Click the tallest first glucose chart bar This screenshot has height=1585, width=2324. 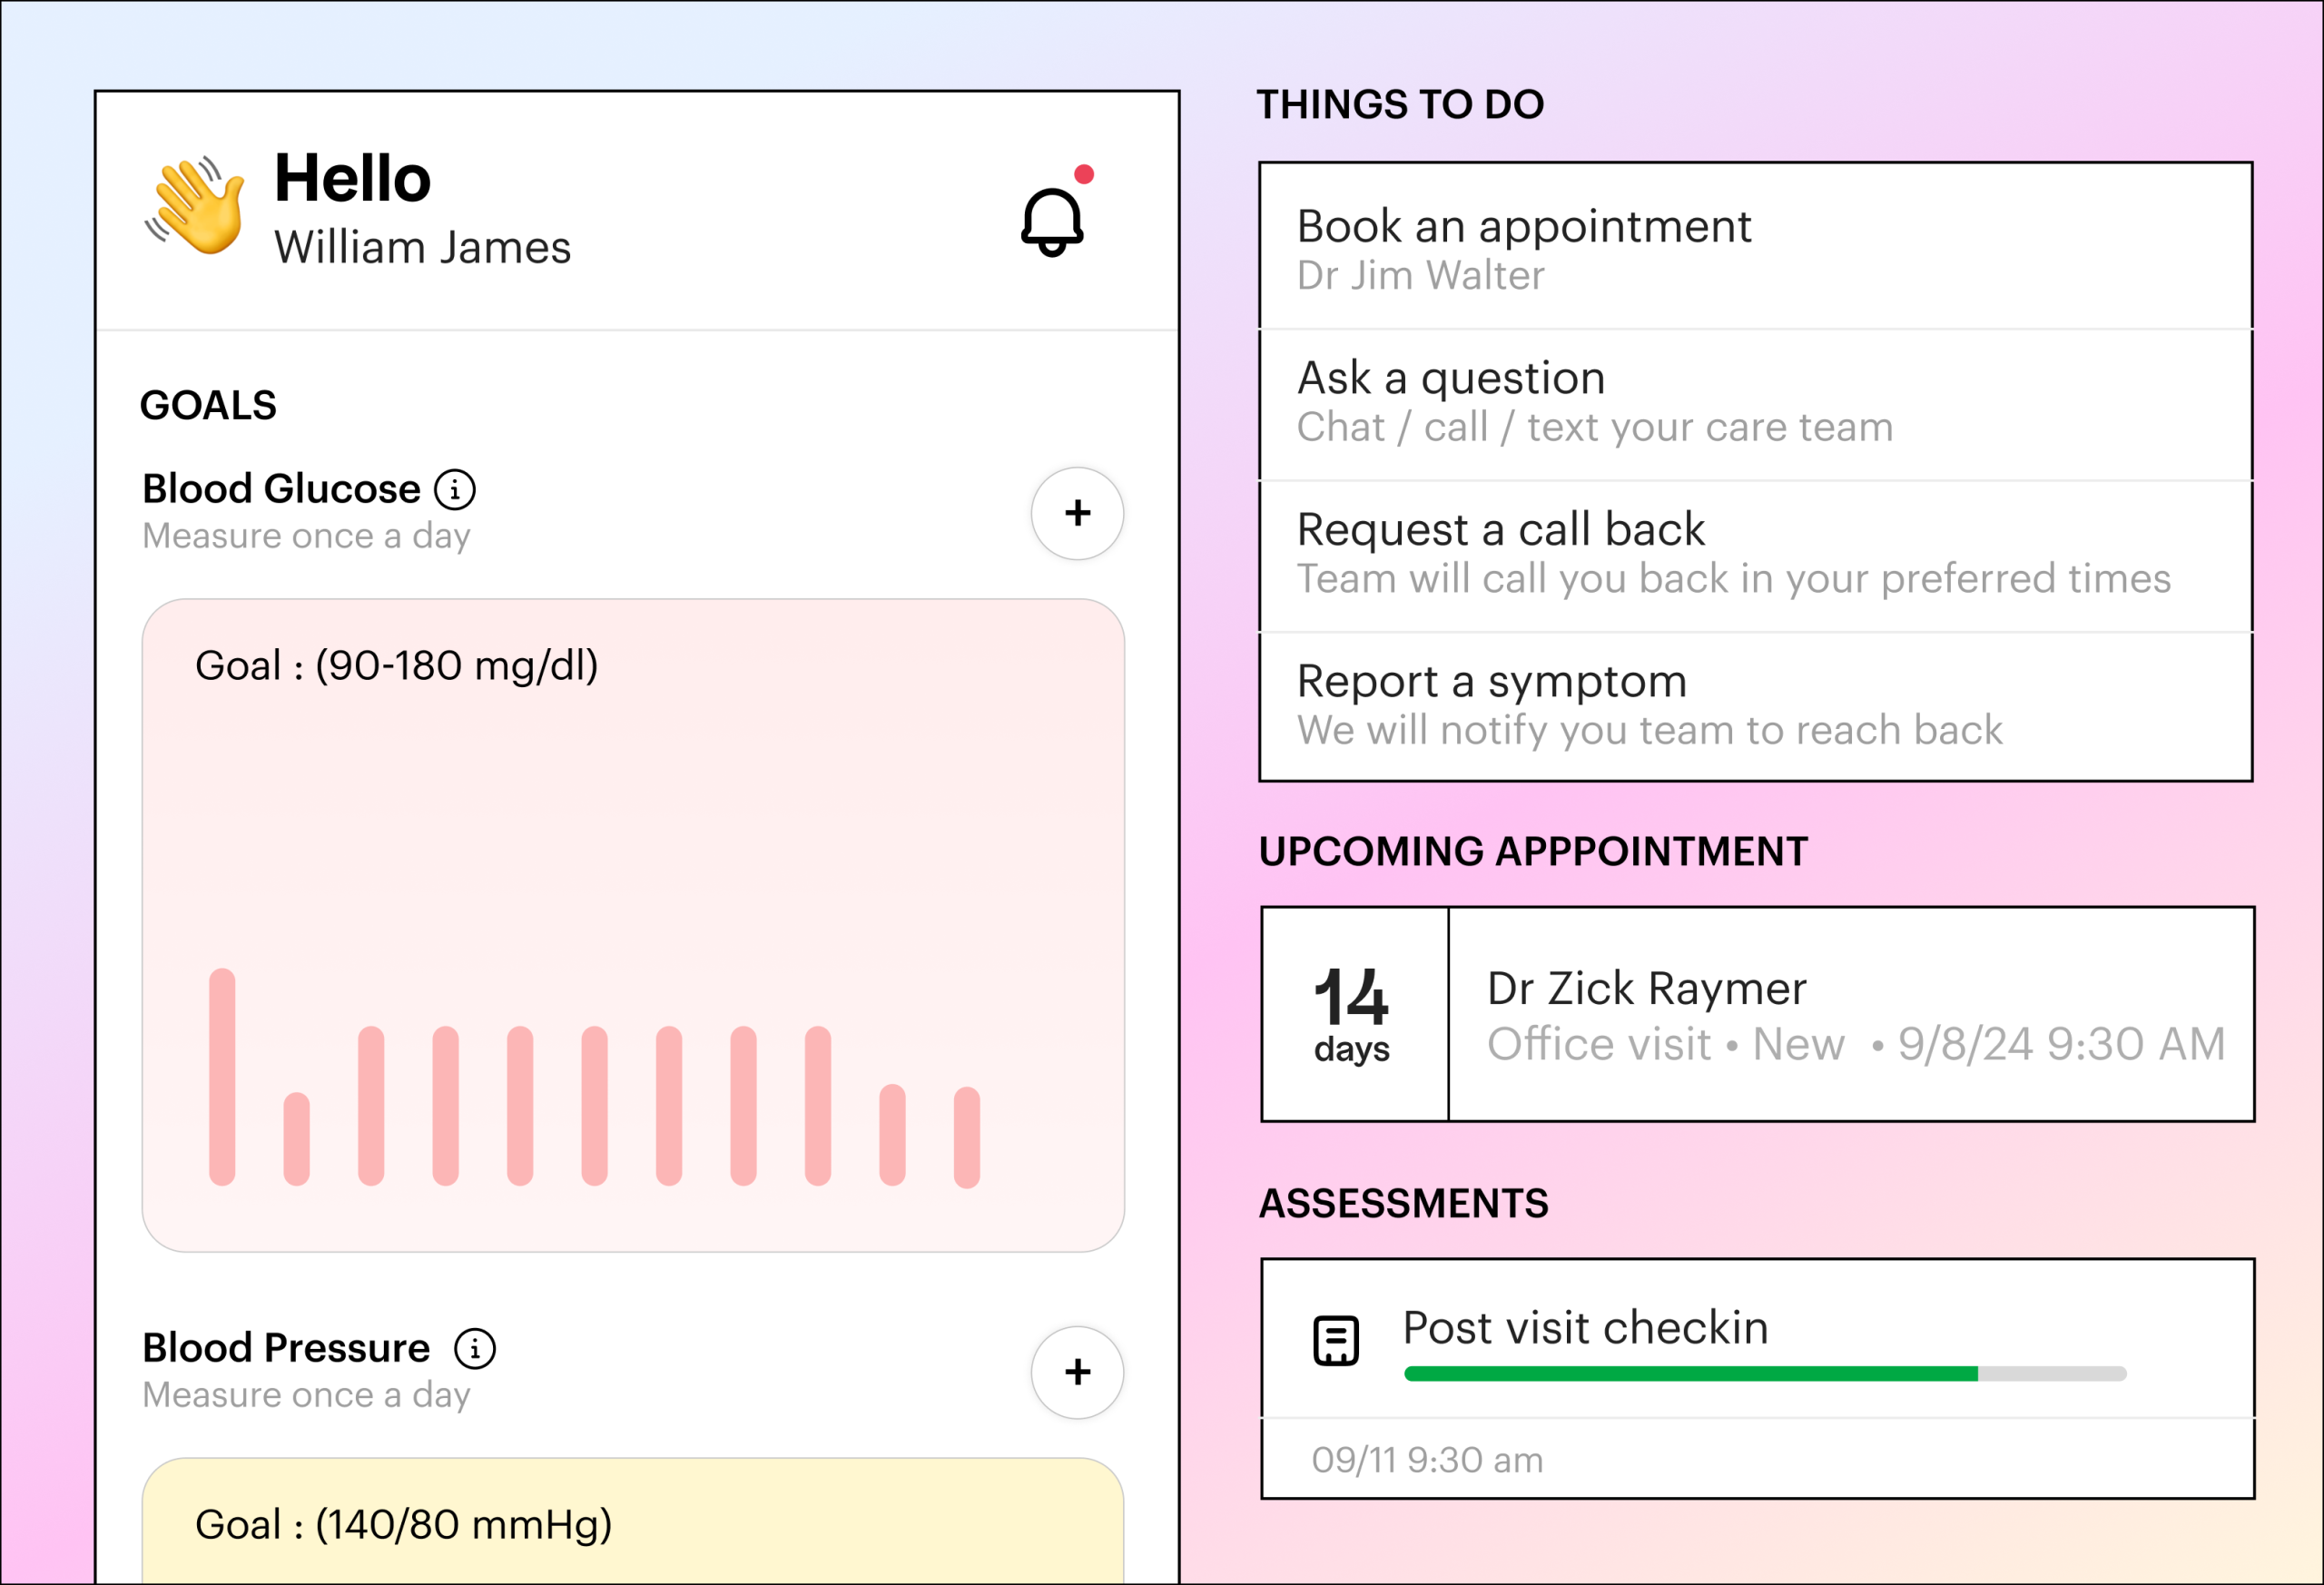click(222, 1076)
